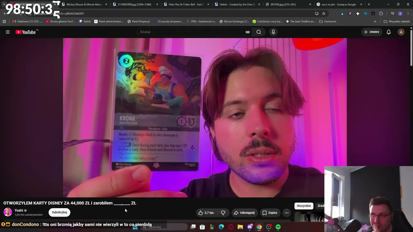
Task: Switch to the 897458.jpg tab
Action: point(287,5)
